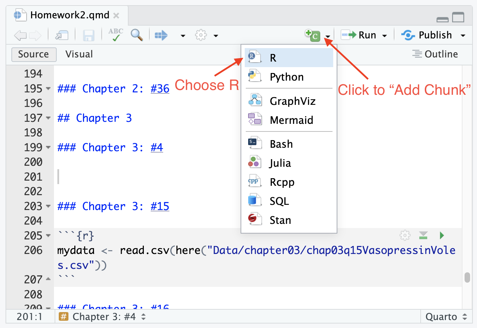Image resolution: width=477 pixels, height=328 pixels.
Task: Click the #4 link in heading
Action: tap(157, 147)
